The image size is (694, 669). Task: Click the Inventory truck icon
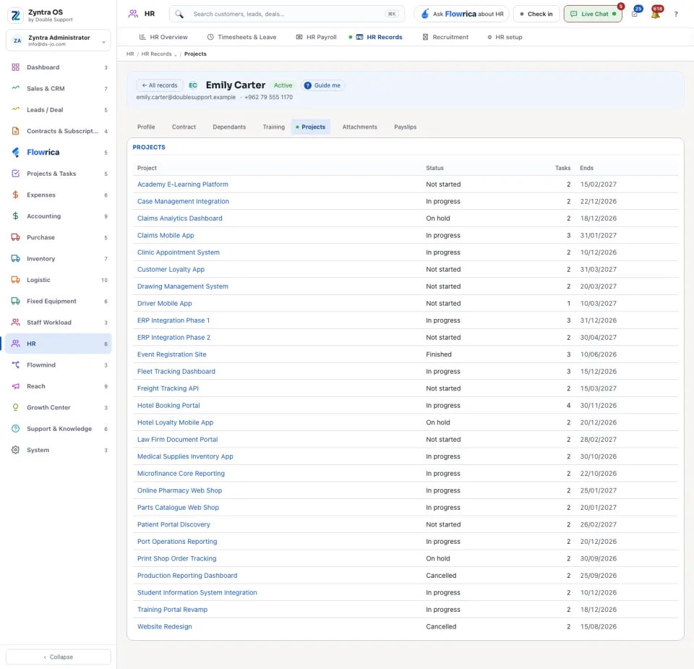click(x=15, y=259)
